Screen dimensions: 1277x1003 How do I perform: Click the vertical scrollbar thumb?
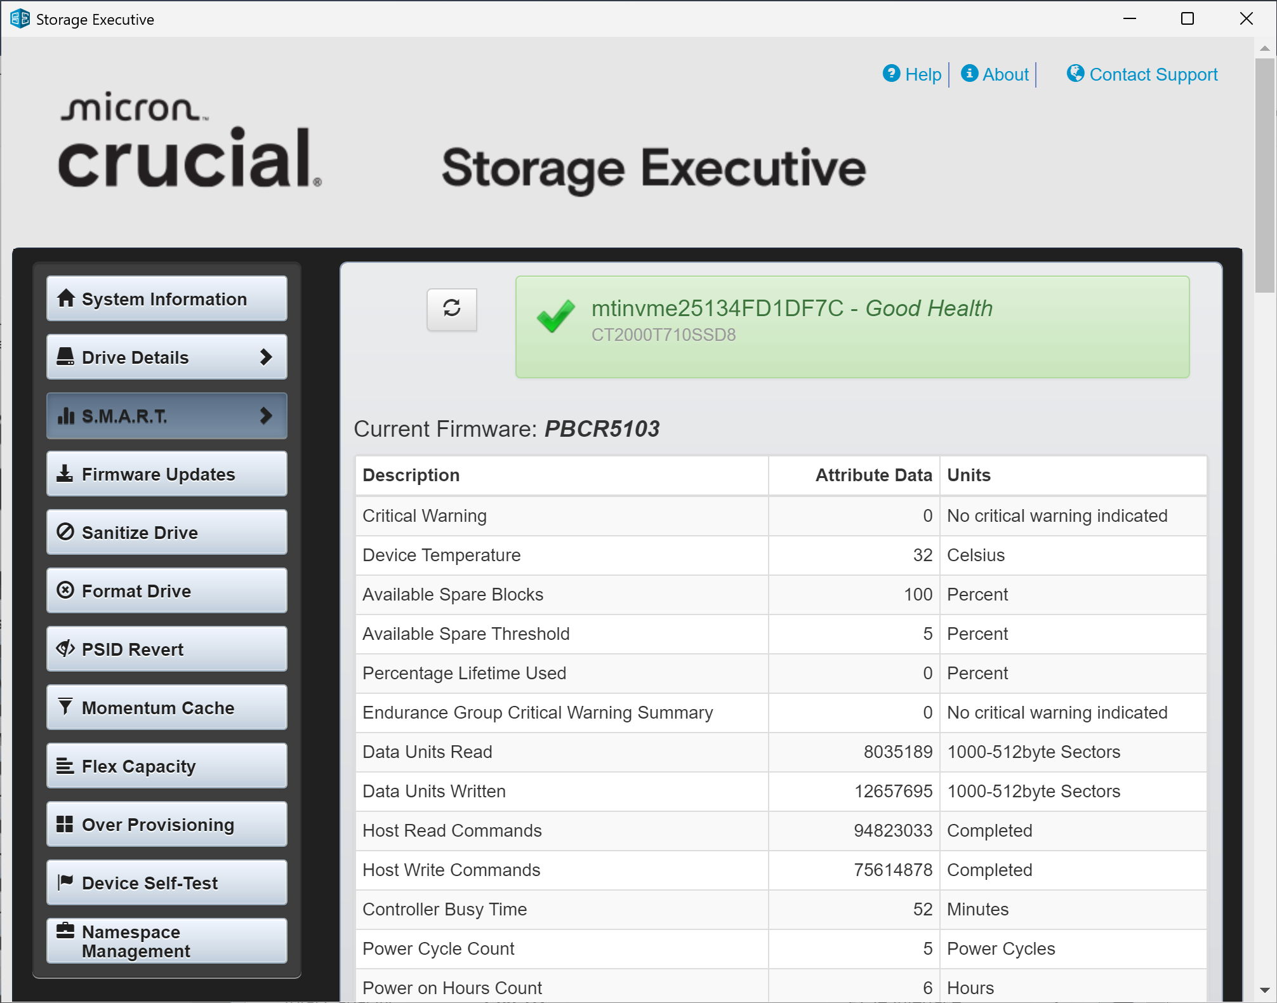[1265, 176]
